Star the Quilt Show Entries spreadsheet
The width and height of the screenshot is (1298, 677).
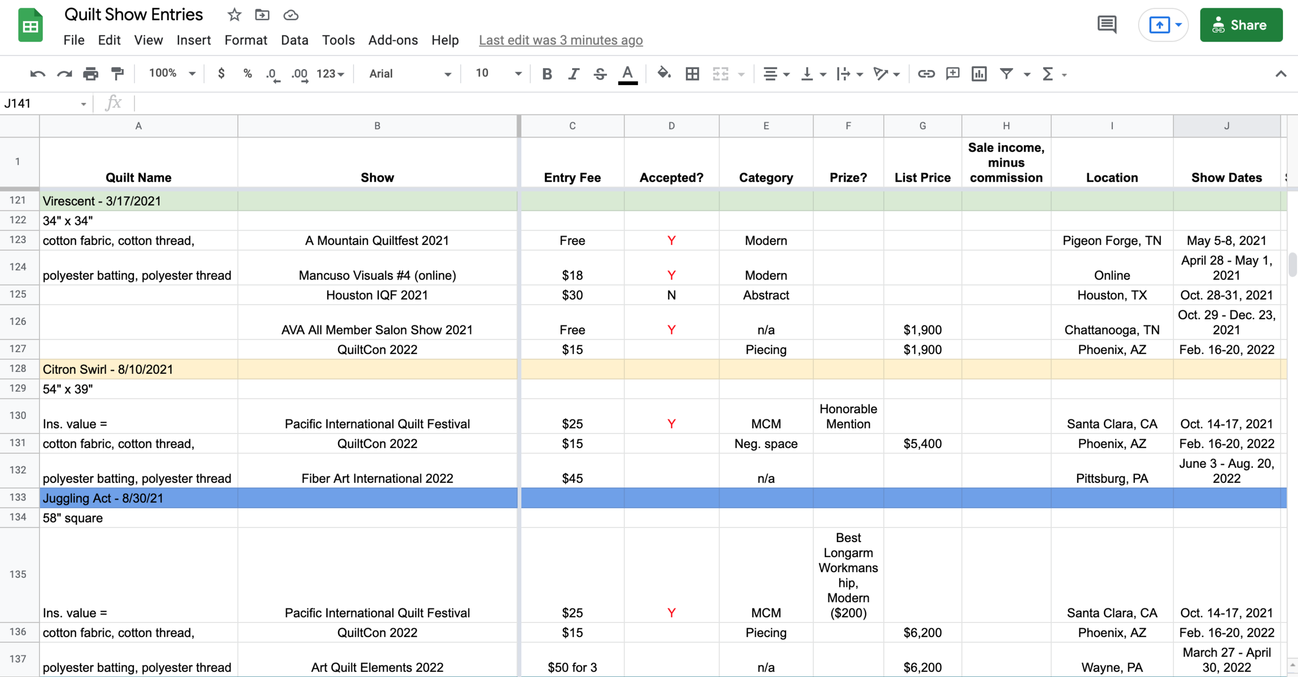pos(234,15)
